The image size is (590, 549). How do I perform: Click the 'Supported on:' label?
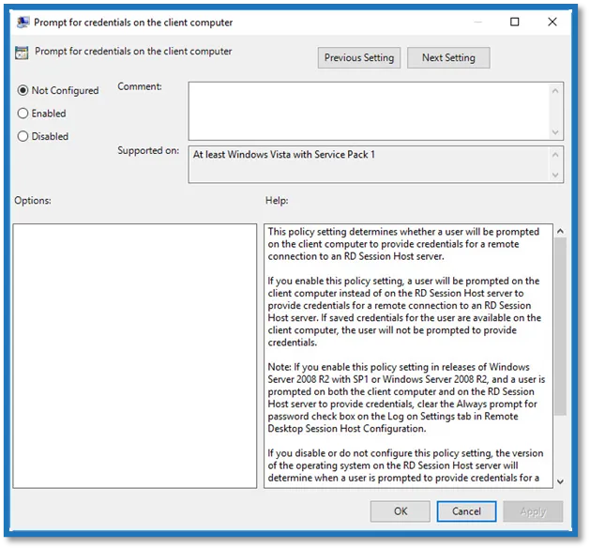[148, 150]
